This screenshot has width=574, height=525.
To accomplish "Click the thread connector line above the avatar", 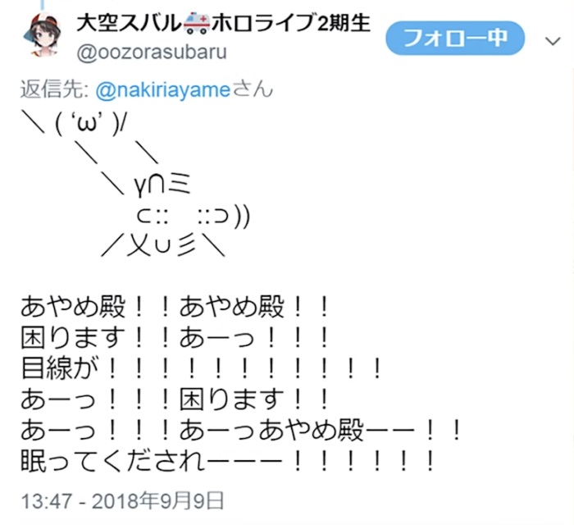I will pos(43,4).
